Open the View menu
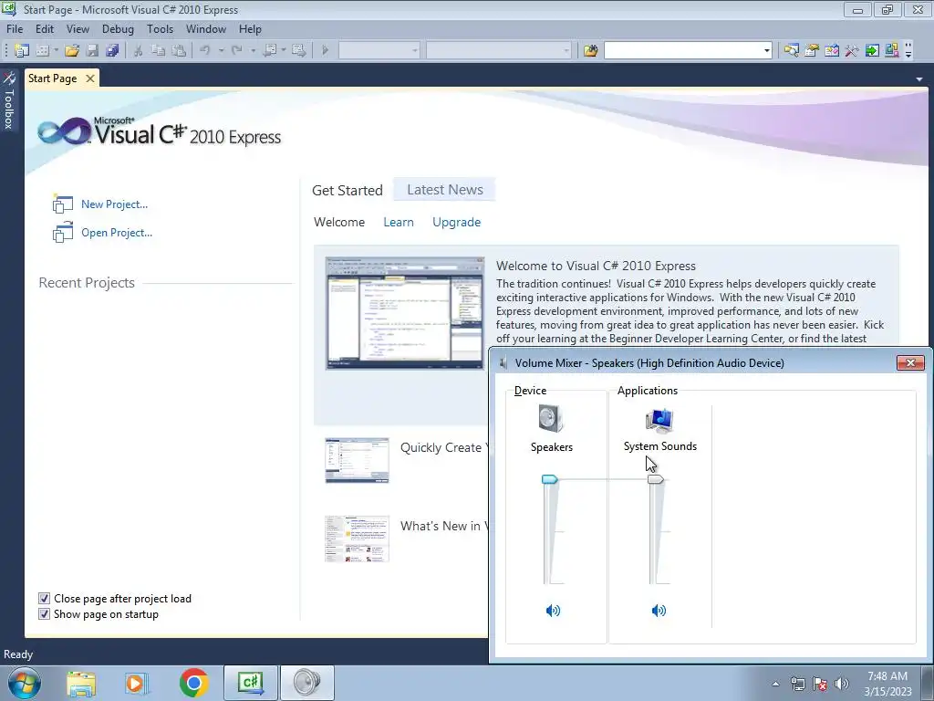Image resolution: width=934 pixels, height=701 pixels. click(78, 28)
